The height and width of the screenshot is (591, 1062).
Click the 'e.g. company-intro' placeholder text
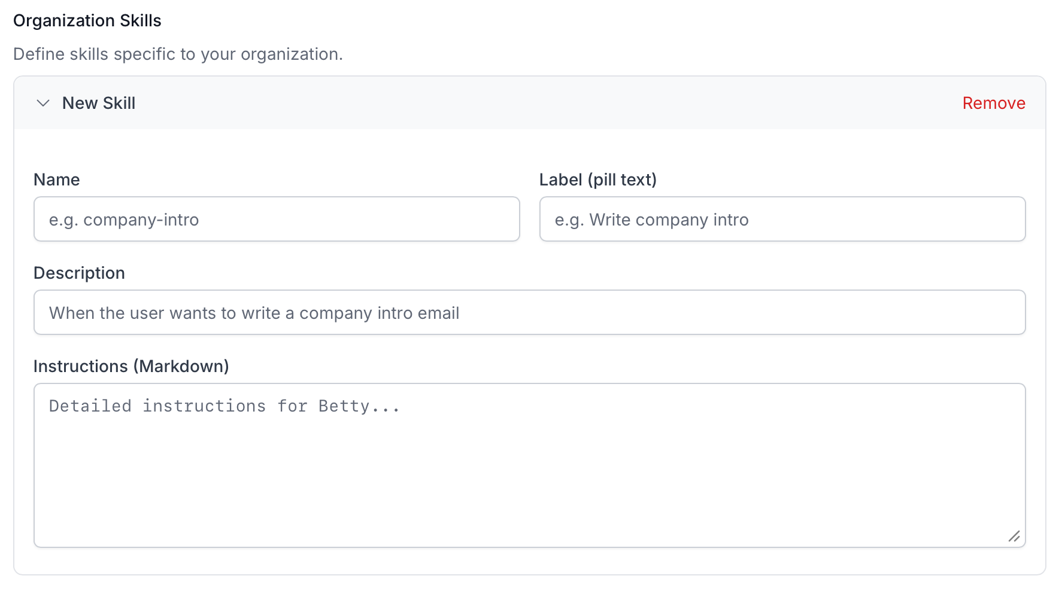click(x=124, y=220)
